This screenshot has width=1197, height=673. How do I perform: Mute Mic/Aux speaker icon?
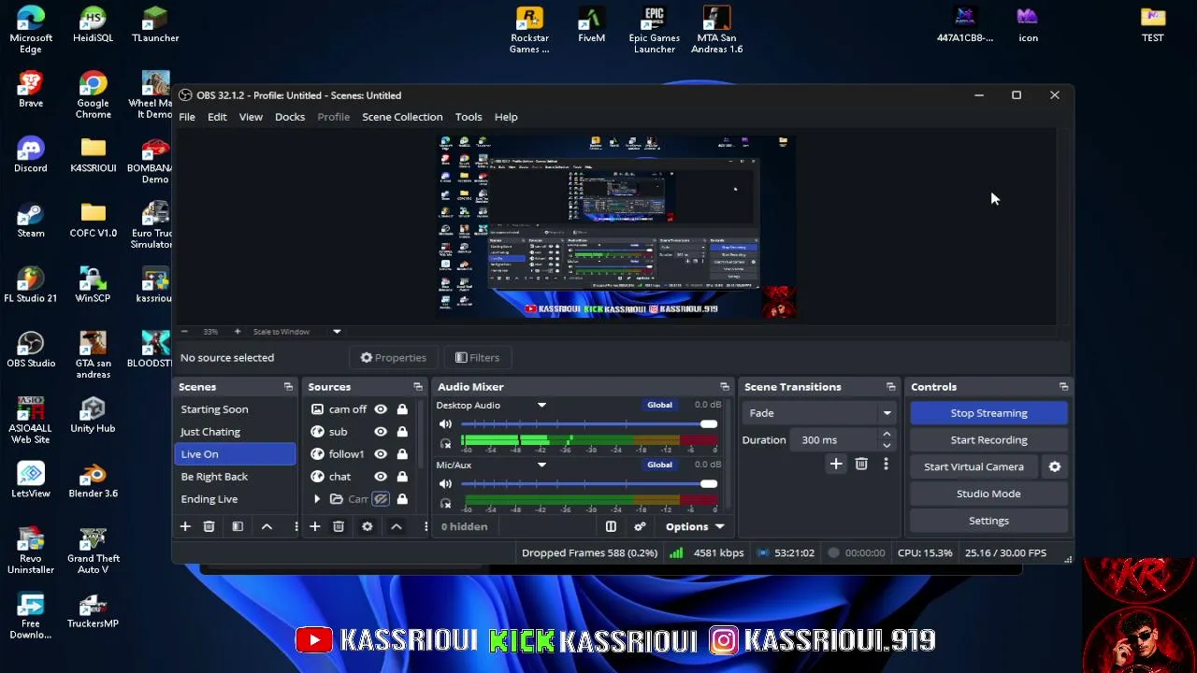coord(446,484)
